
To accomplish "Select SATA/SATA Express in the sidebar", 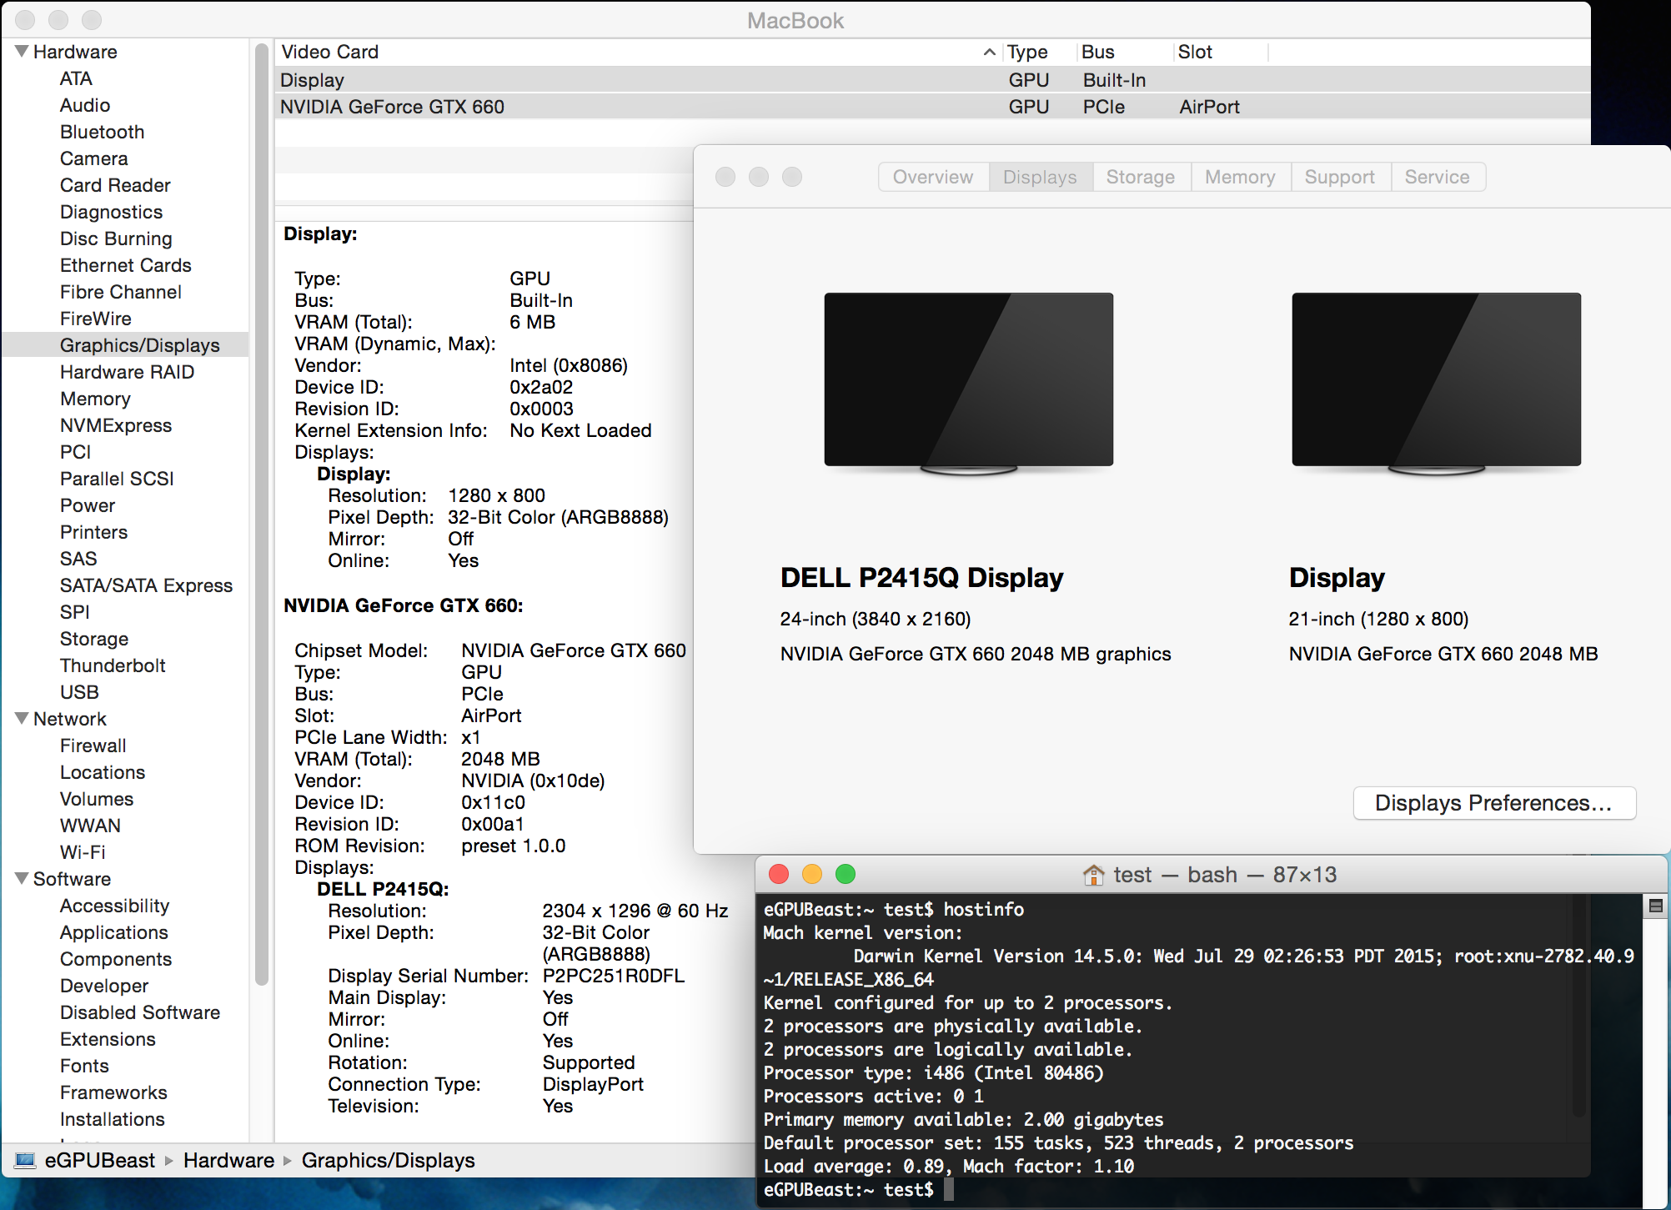I will coord(146,585).
